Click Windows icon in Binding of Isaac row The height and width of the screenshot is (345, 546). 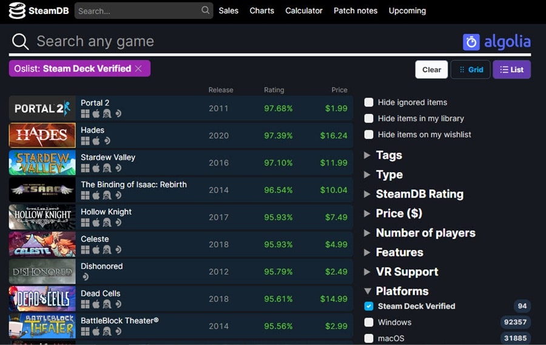(85, 195)
